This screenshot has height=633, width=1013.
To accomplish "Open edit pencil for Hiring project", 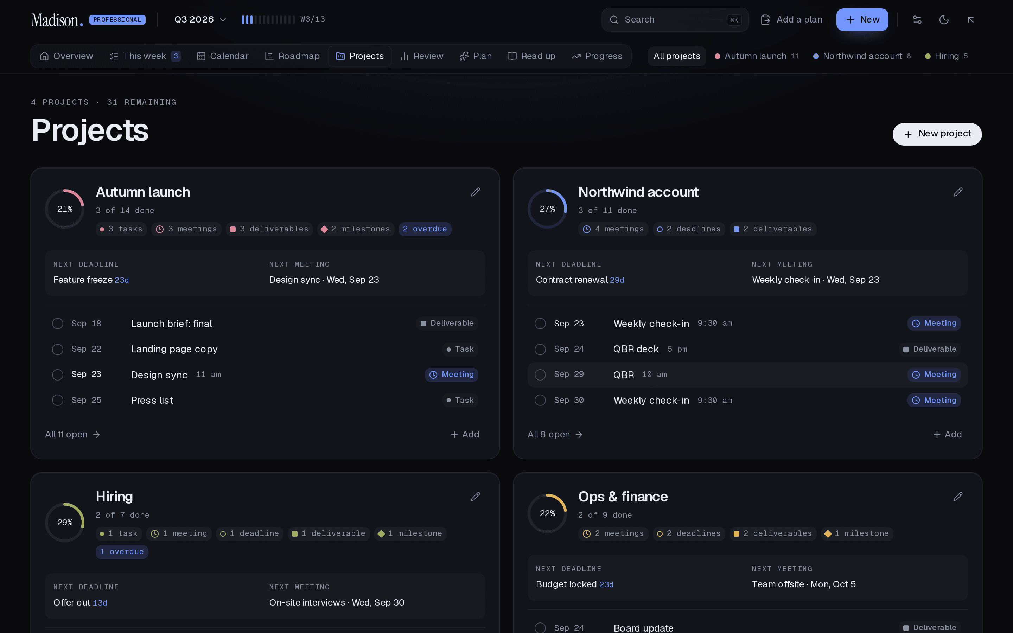I will 476,497.
